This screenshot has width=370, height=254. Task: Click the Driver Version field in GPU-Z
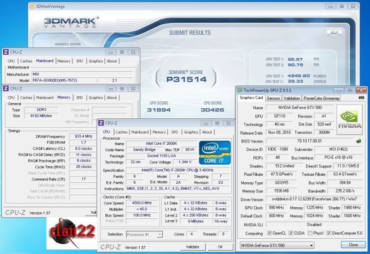click(x=314, y=199)
